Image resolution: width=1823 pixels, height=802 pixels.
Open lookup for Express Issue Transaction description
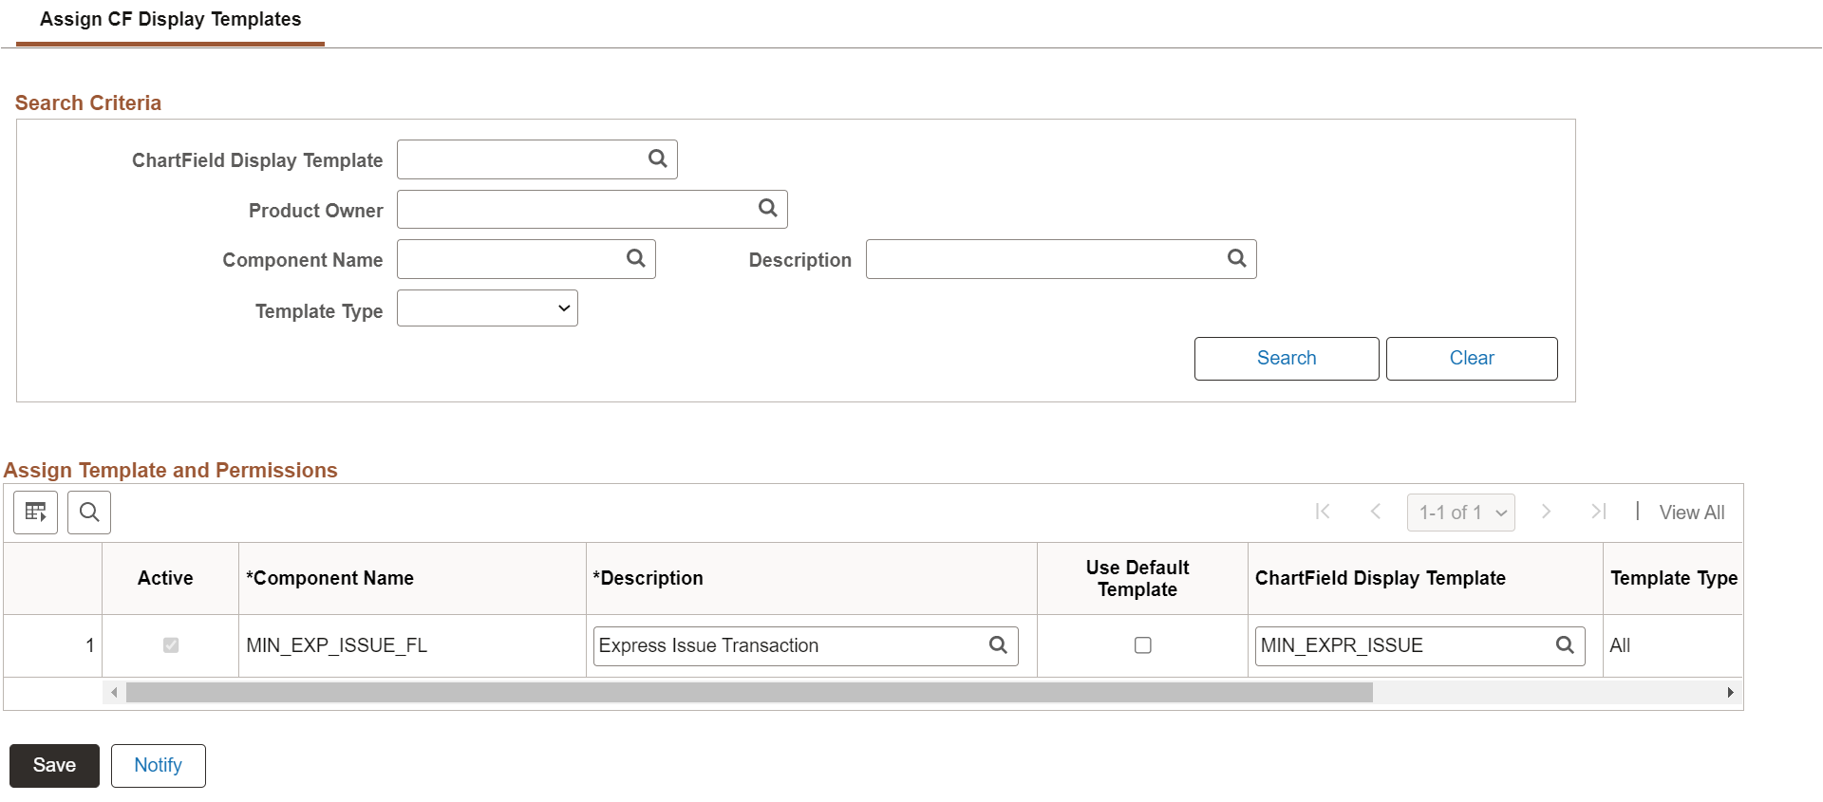[998, 645]
